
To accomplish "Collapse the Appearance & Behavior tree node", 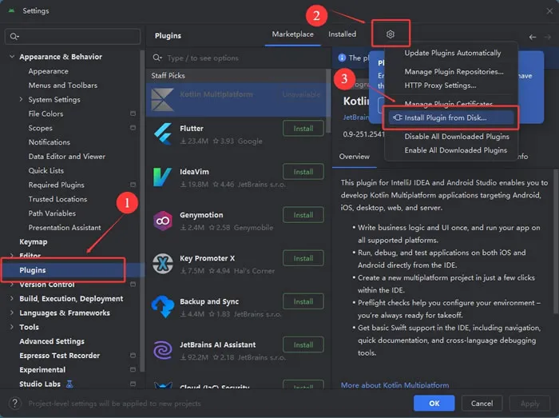I will [12, 57].
